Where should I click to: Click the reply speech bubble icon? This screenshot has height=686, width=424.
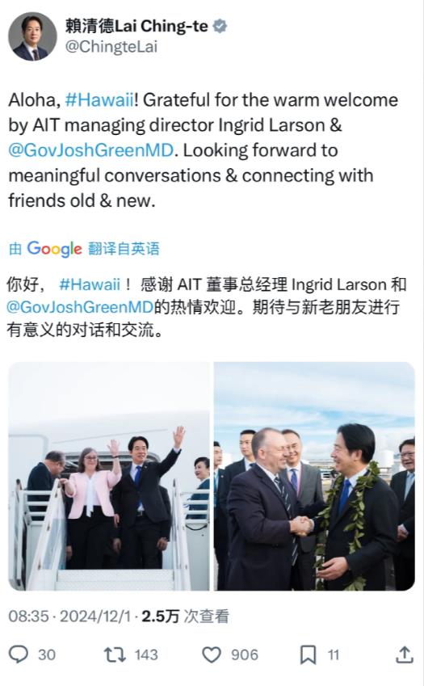click(x=19, y=654)
